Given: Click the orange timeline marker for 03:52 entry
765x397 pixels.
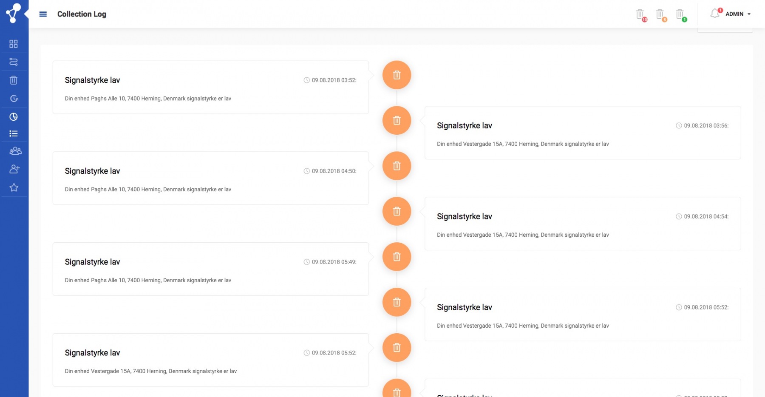Looking at the screenshot, I should [x=397, y=75].
